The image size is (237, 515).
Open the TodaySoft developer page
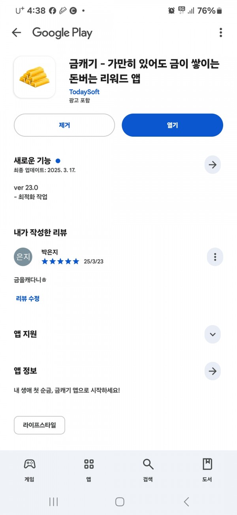pos(84,92)
